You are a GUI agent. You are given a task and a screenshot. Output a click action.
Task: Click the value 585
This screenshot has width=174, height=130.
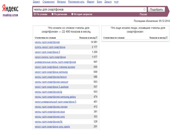95,77
